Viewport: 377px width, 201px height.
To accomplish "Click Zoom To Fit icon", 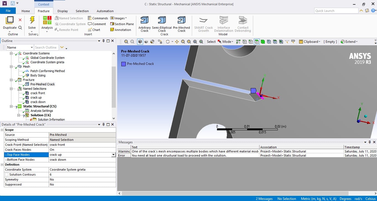I will pos(195,42).
